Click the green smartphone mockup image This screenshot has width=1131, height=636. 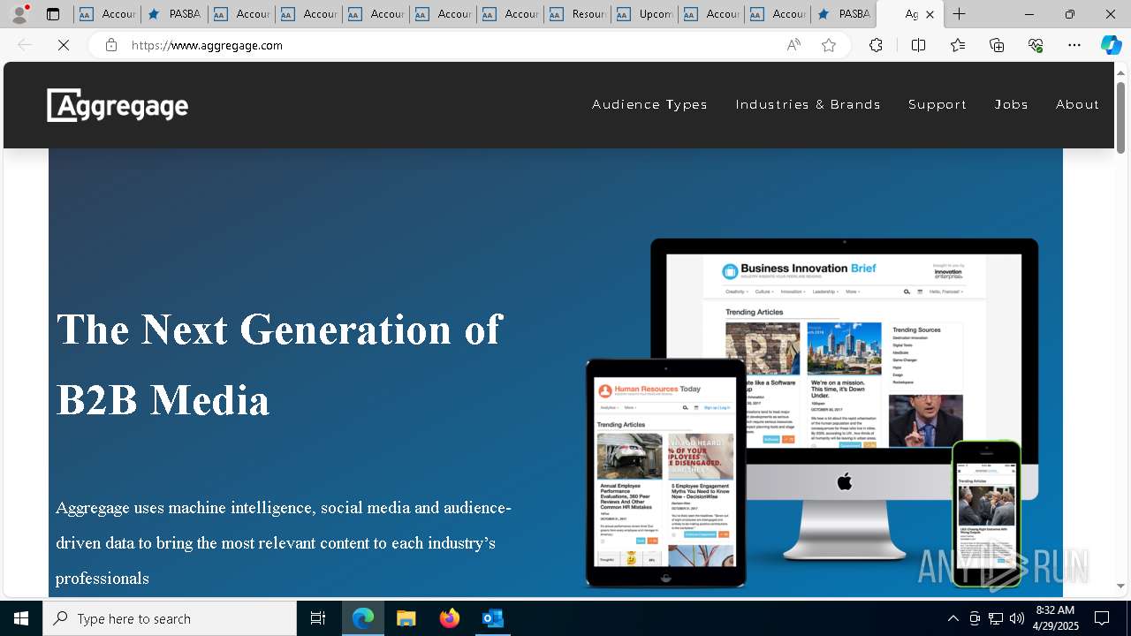pos(986,514)
